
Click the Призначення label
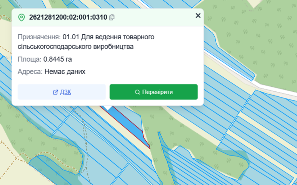[39, 37]
